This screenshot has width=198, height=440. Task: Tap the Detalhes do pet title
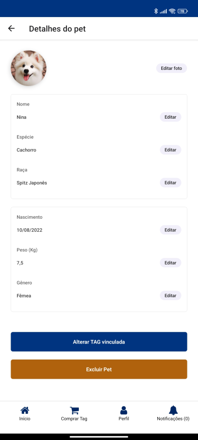coord(57,29)
